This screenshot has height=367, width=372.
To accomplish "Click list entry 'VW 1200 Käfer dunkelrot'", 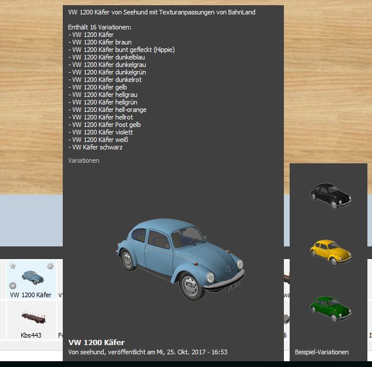I will coord(105,80).
